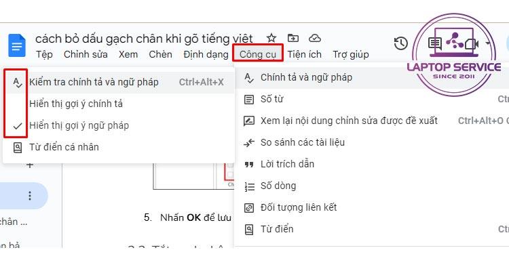
Task: Star the document title
Action: click(271, 38)
